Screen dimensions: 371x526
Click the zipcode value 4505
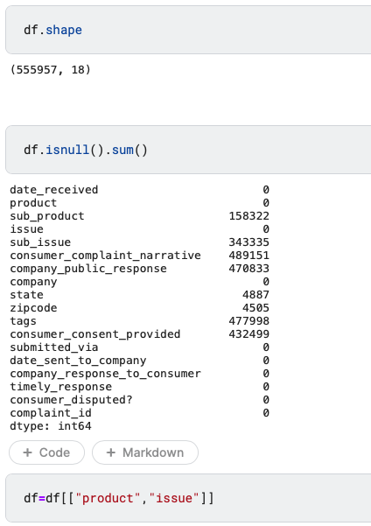(x=255, y=308)
